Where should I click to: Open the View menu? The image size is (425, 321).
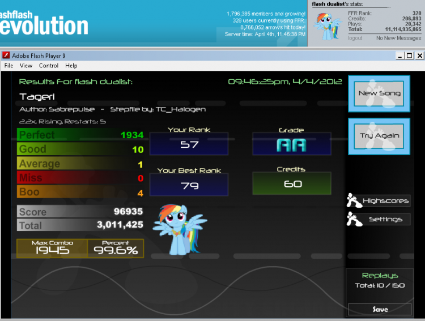pyautogui.click(x=26, y=66)
